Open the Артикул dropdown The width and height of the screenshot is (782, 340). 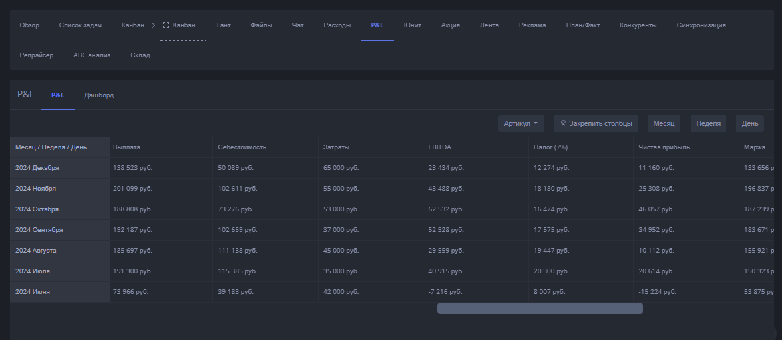[x=520, y=123]
